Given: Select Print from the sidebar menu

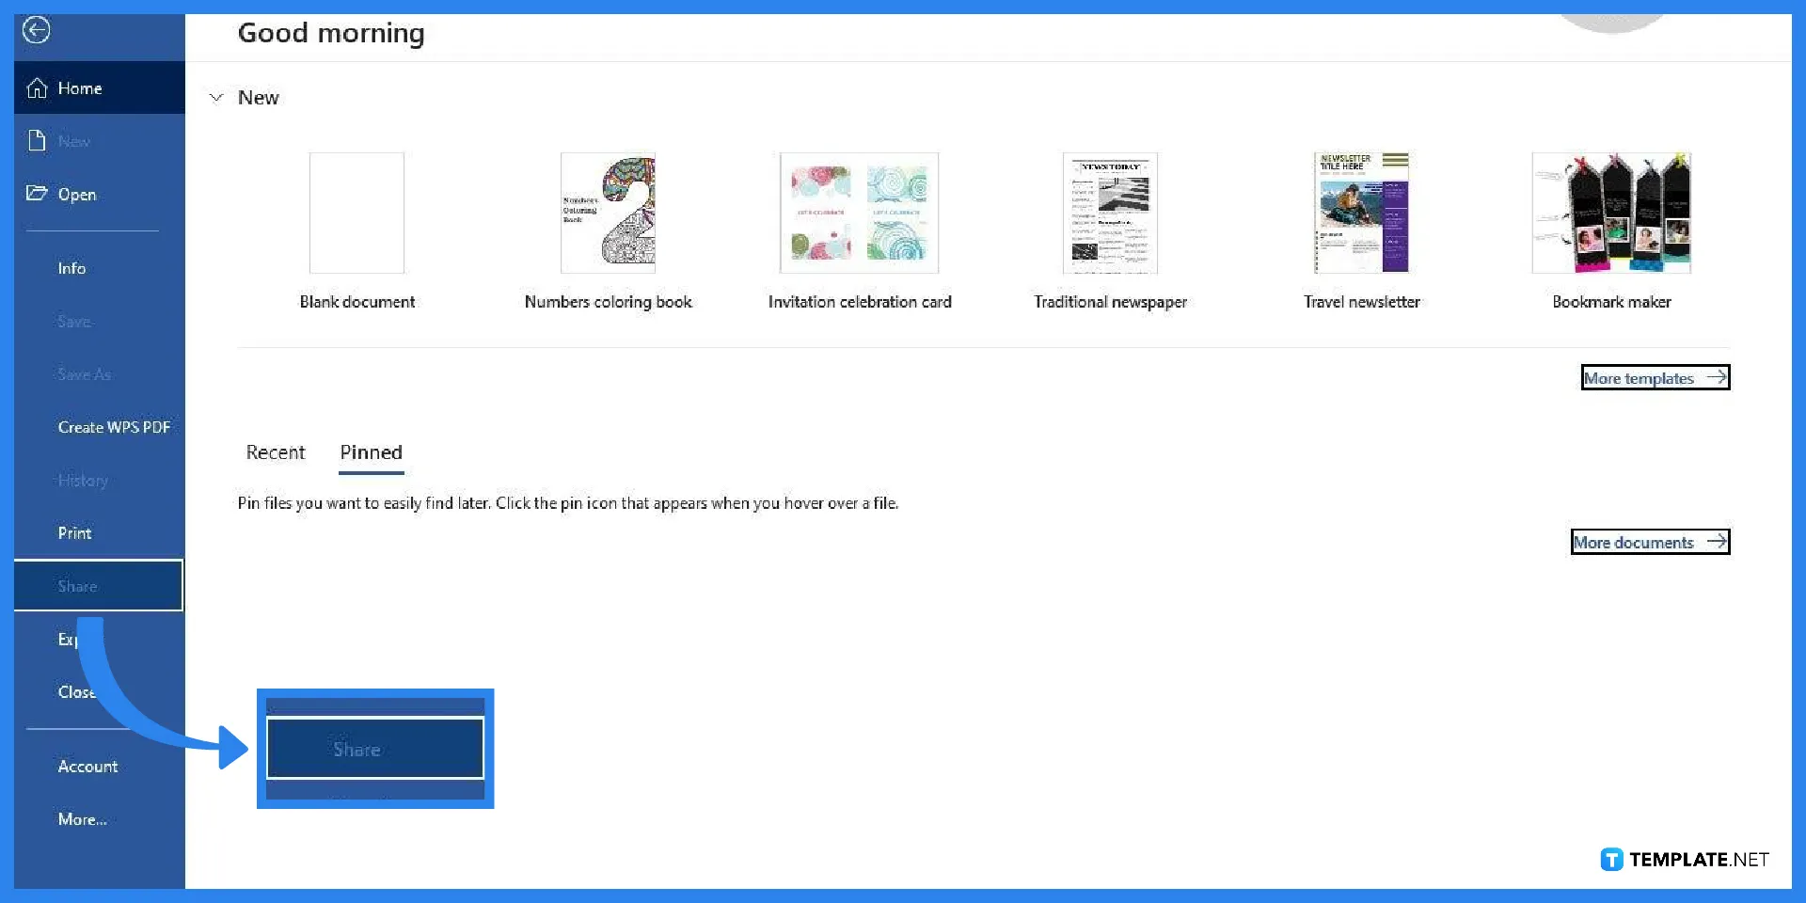Looking at the screenshot, I should (74, 532).
